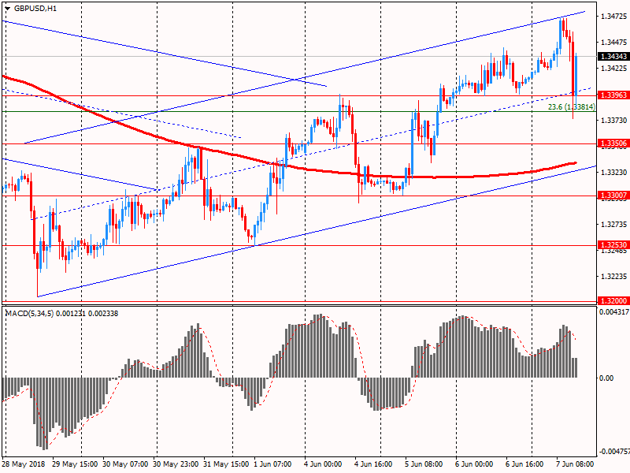Select the 1.33963 red price label
Screen dimensions: 630x473
click(x=613, y=95)
